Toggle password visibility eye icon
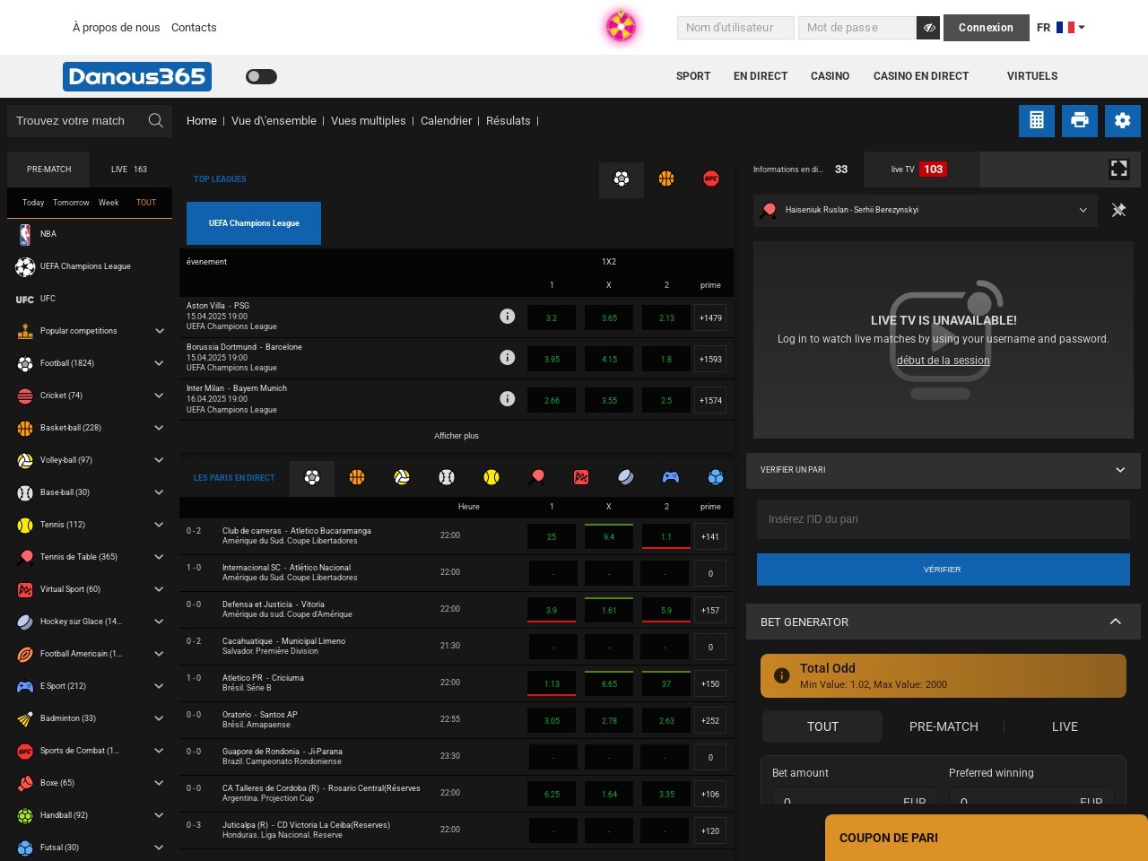Image resolution: width=1148 pixels, height=861 pixels. click(928, 28)
